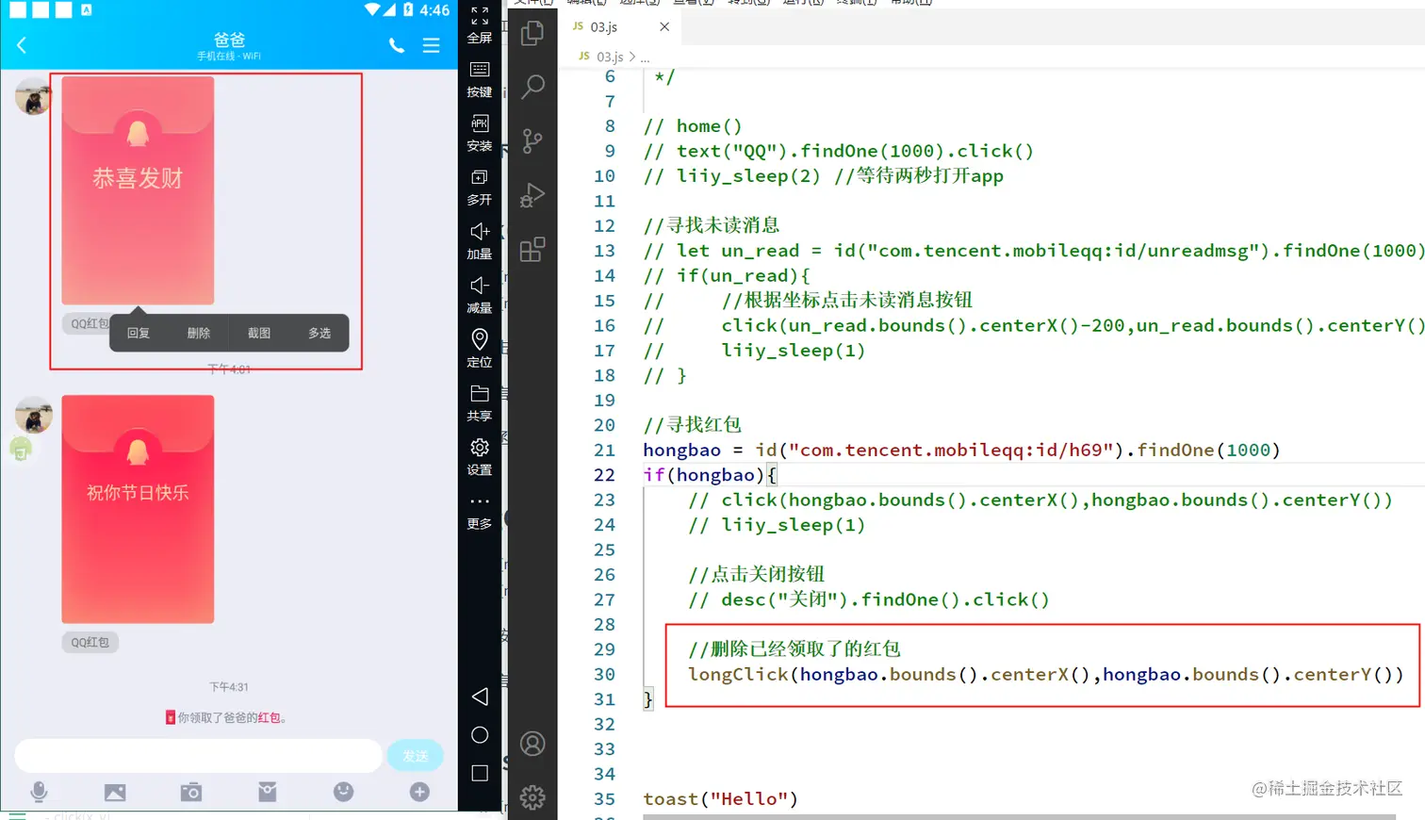Open the VS Code Manage gear menu
1425x820 pixels.
(x=532, y=797)
